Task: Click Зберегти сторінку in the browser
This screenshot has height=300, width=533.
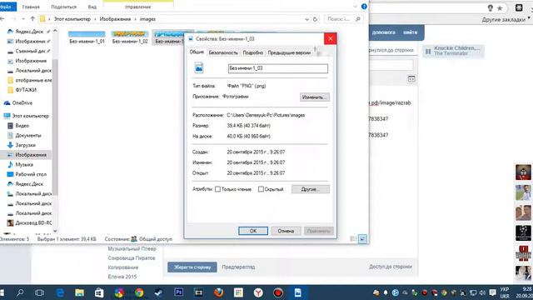Action: click(x=192, y=267)
